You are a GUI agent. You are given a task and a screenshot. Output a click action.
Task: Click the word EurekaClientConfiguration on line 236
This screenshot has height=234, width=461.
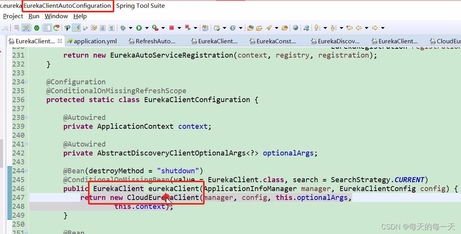[x=197, y=100]
